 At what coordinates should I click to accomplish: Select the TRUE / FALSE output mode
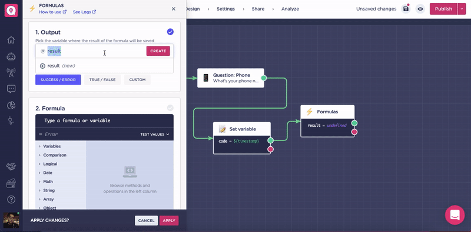(102, 80)
